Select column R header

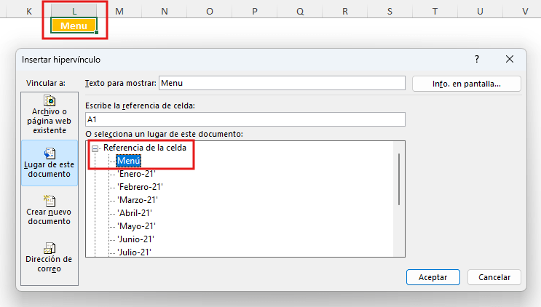coord(345,12)
